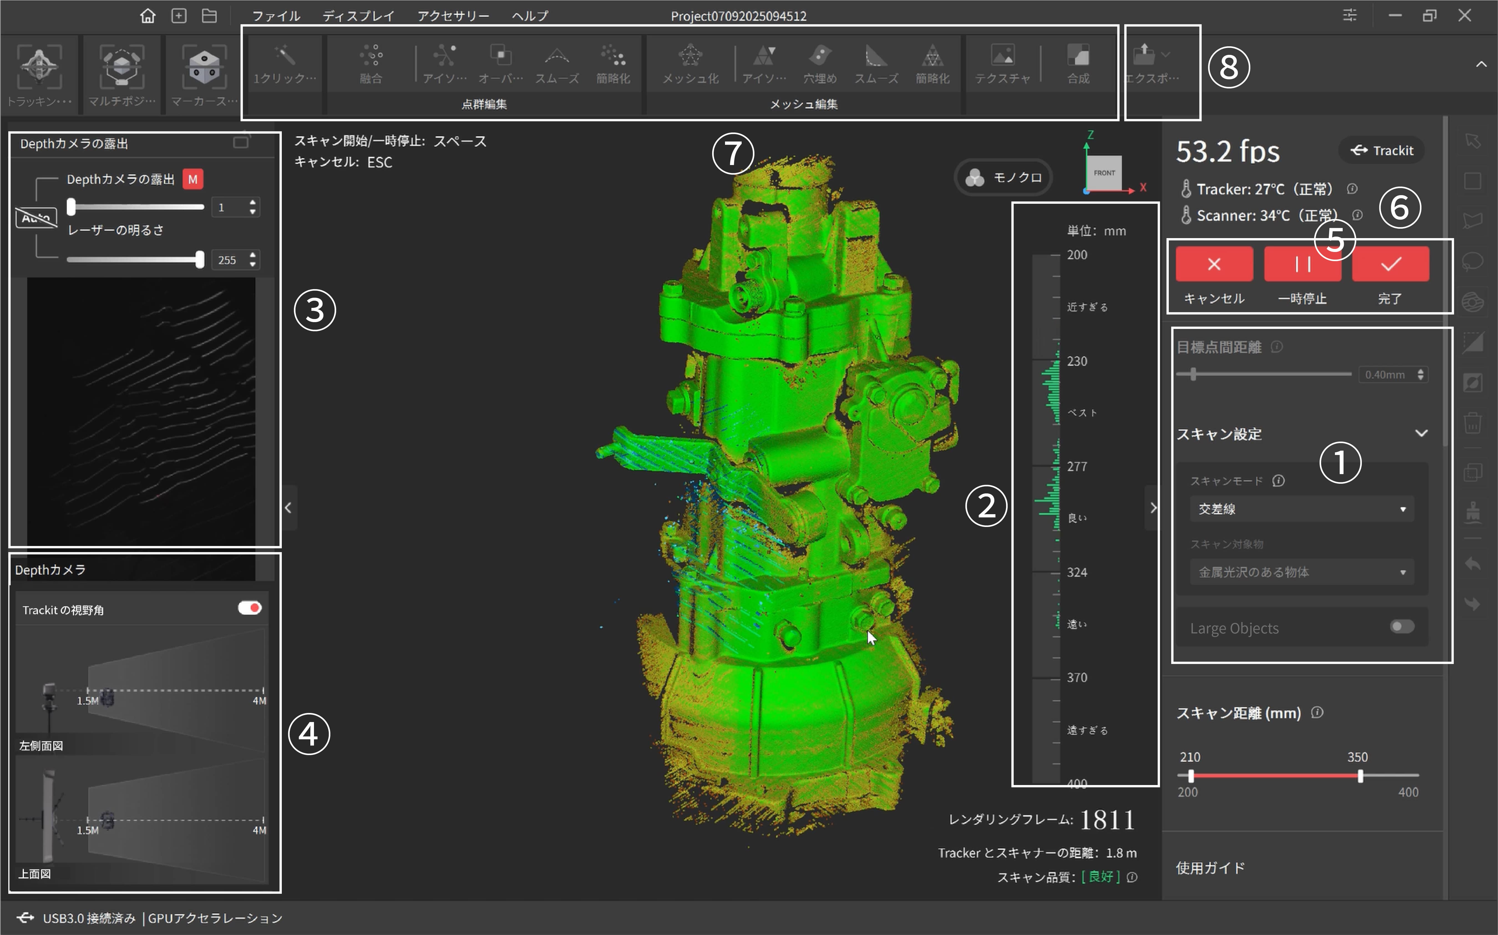Click the pause scan (一時停止) button
This screenshot has width=1498, height=935.
(1302, 264)
